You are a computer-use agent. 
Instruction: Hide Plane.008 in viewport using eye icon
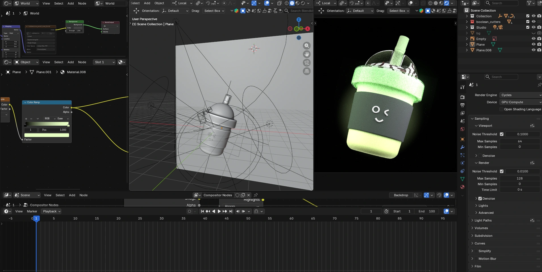[533, 50]
